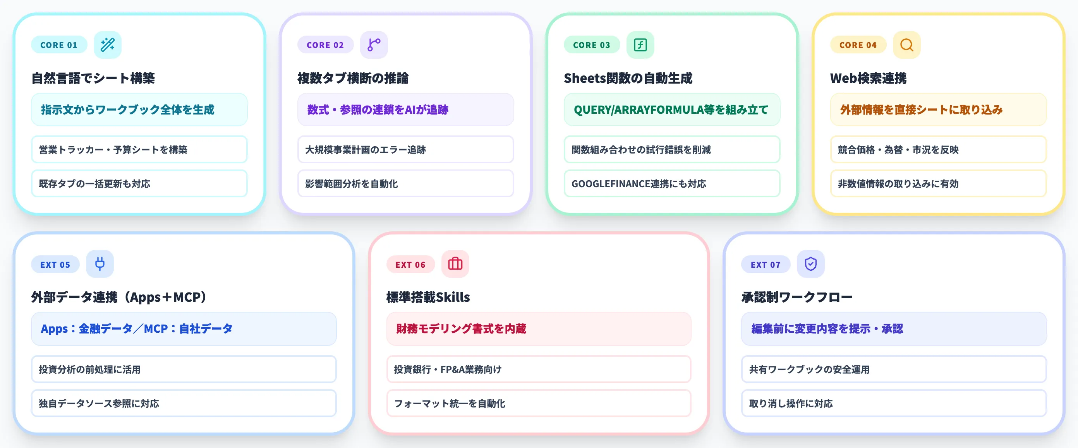Click item 非数値情報の取り込みに有効

pos(938,183)
